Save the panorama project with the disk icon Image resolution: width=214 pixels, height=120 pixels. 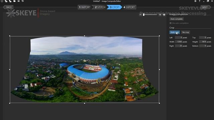click(19, 1)
